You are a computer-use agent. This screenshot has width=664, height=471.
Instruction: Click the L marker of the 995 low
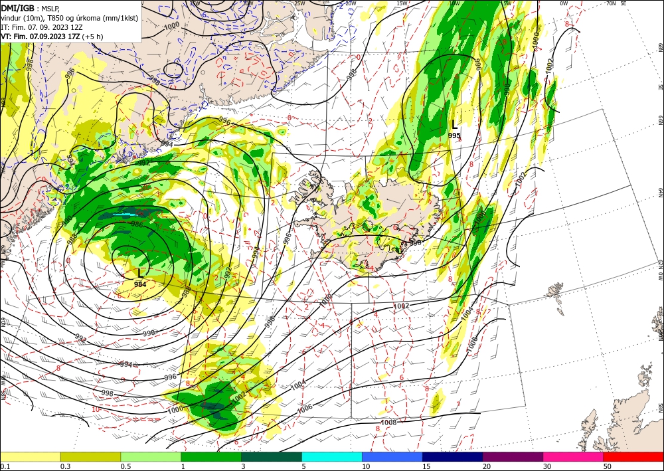point(454,124)
